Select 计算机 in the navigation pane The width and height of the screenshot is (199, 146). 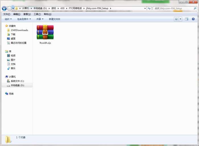click(x=12, y=77)
